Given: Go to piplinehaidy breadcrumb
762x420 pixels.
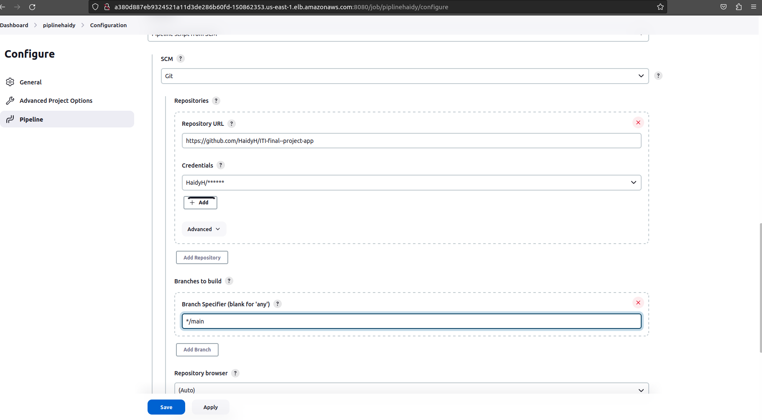Looking at the screenshot, I should coord(59,25).
